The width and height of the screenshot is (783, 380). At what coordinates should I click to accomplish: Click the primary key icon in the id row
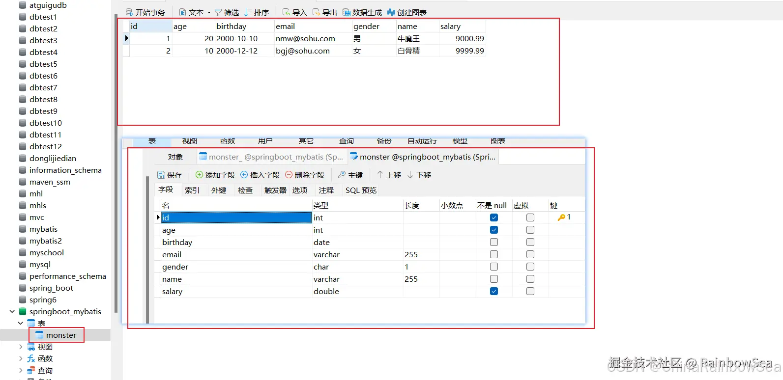tap(561, 217)
